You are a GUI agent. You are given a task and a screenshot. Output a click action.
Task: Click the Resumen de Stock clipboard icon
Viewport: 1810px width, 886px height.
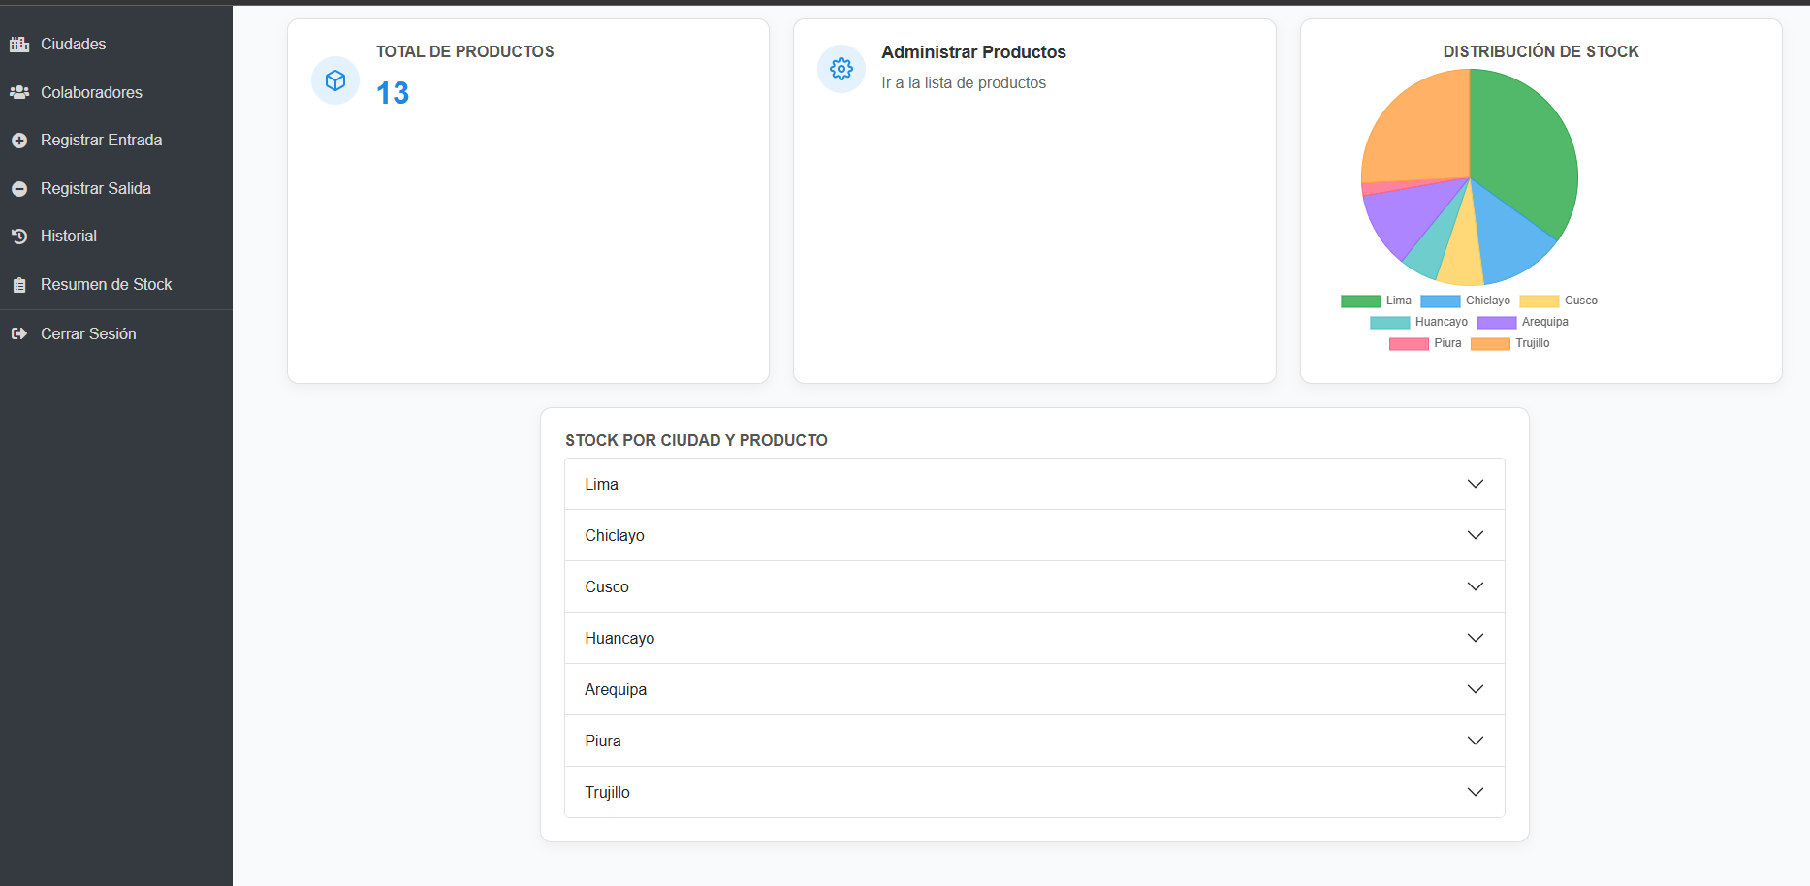click(19, 285)
